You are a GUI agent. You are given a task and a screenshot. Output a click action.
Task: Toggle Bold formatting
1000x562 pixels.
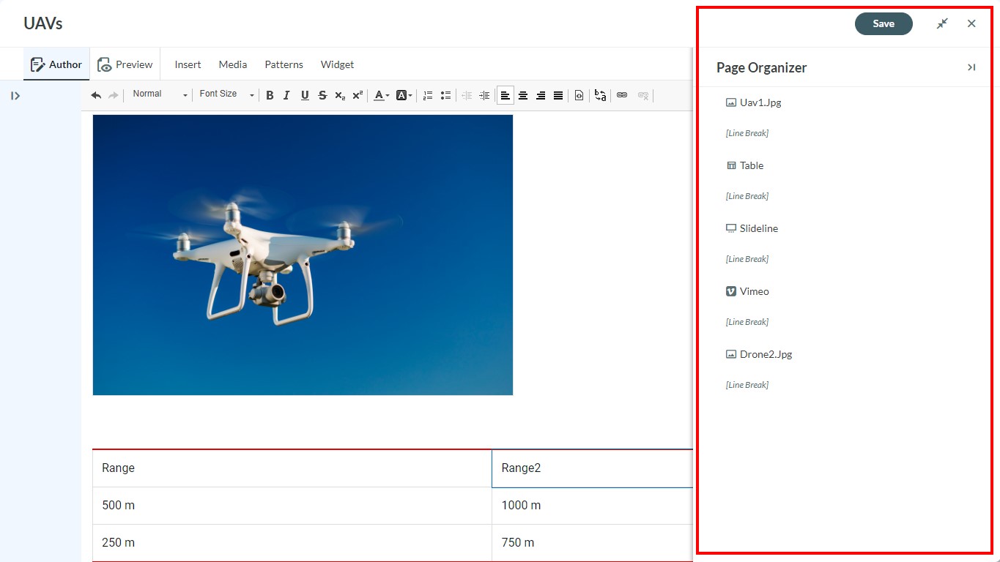coord(270,95)
